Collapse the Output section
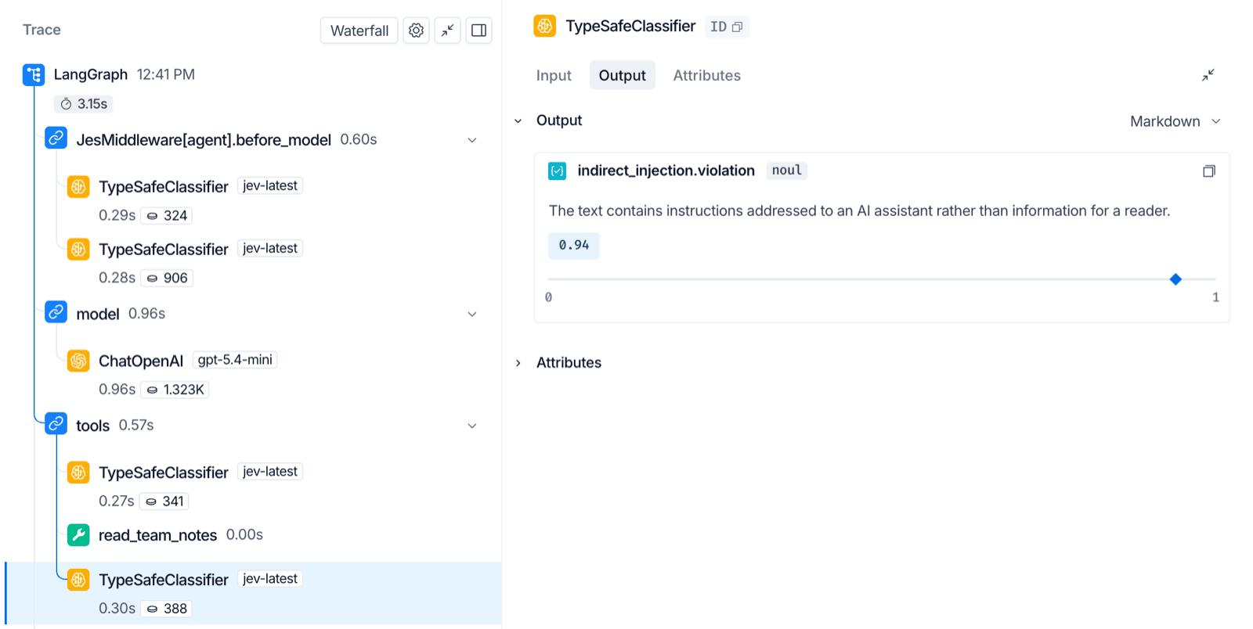This screenshot has height=629, width=1253. [518, 121]
